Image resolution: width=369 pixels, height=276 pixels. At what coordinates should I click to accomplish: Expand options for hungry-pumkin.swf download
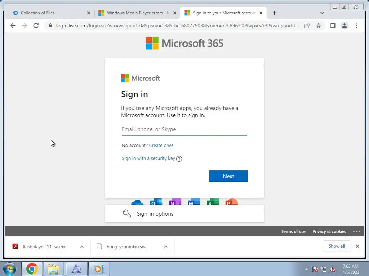pos(166,247)
